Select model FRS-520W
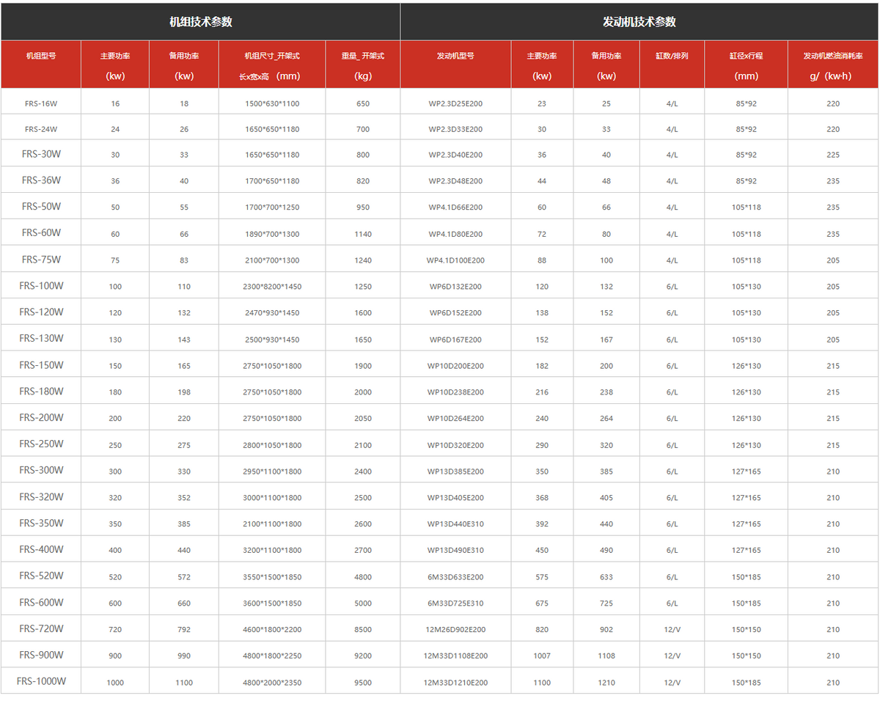 tap(41, 576)
